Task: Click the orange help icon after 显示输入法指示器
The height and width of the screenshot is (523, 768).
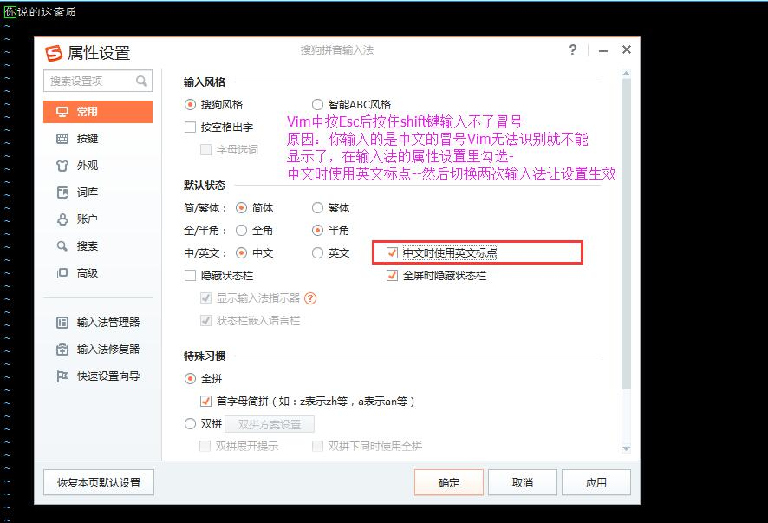Action: 310,298
